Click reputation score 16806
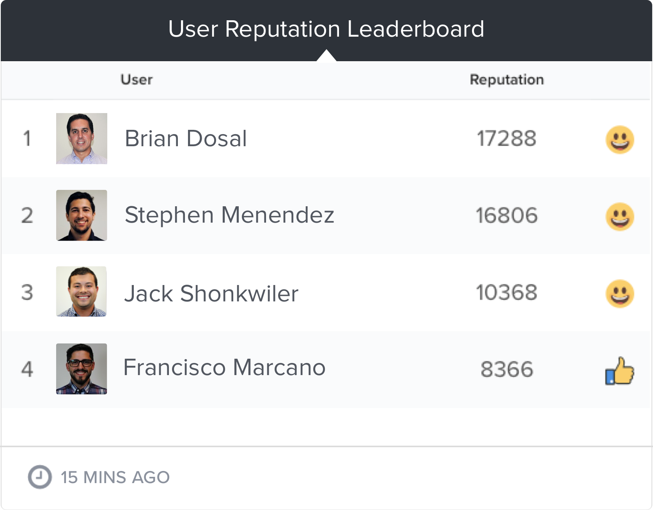The image size is (653, 510). click(507, 215)
